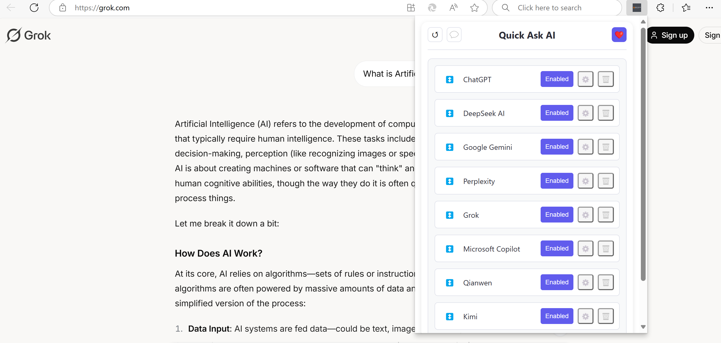Viewport: 721px width, 343px height.
Task: Click the reorder handle for Perplexity
Action: click(x=450, y=181)
